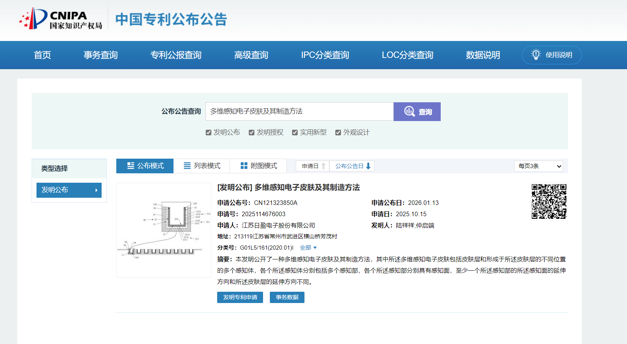Click the 中国专利公布公告 site title
Screen dimensions: 627x344
pos(171,19)
